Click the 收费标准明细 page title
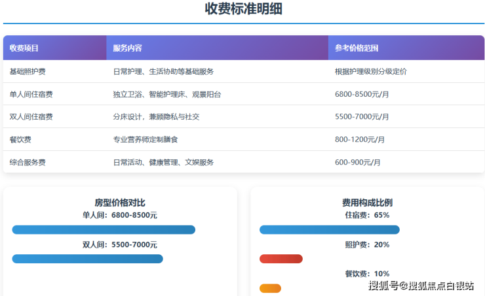 click(243, 9)
